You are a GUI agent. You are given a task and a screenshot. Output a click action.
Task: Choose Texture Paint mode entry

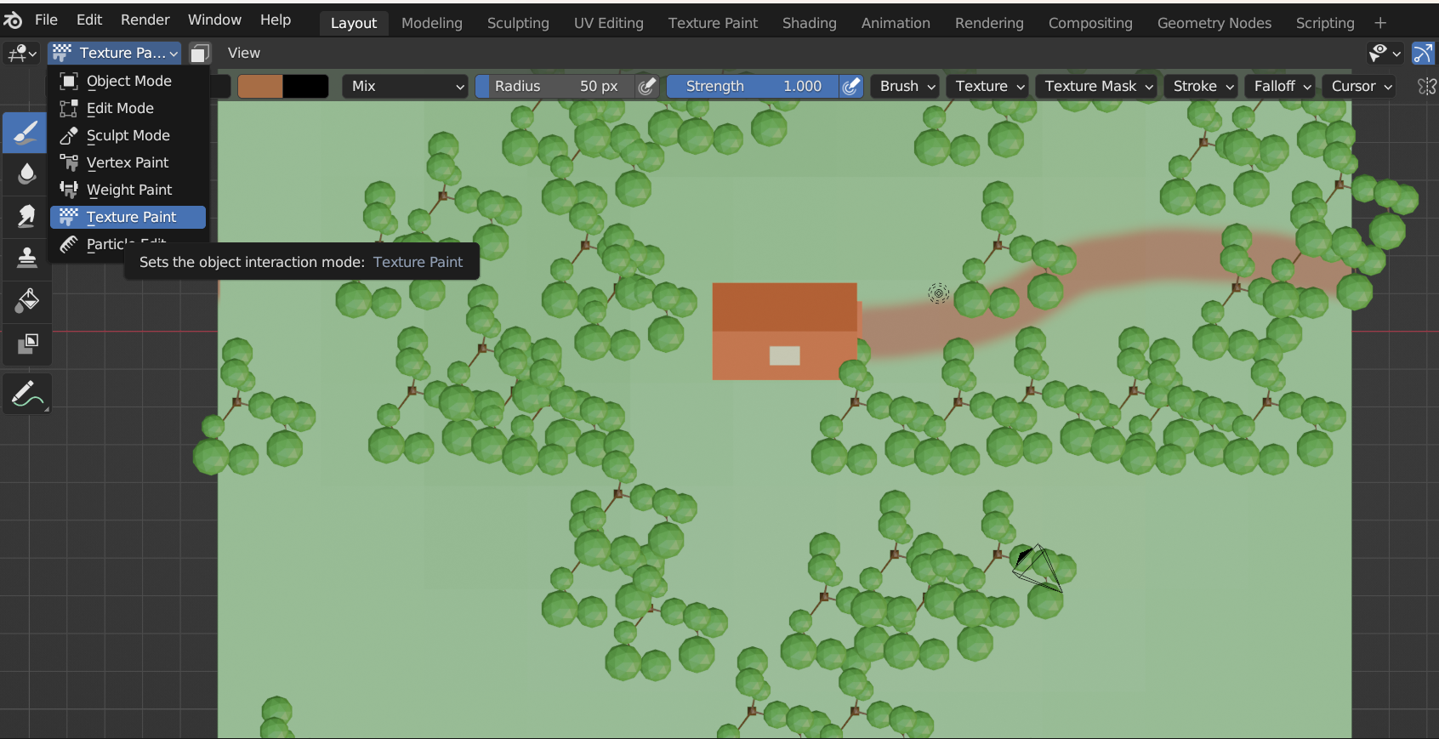[x=128, y=217]
